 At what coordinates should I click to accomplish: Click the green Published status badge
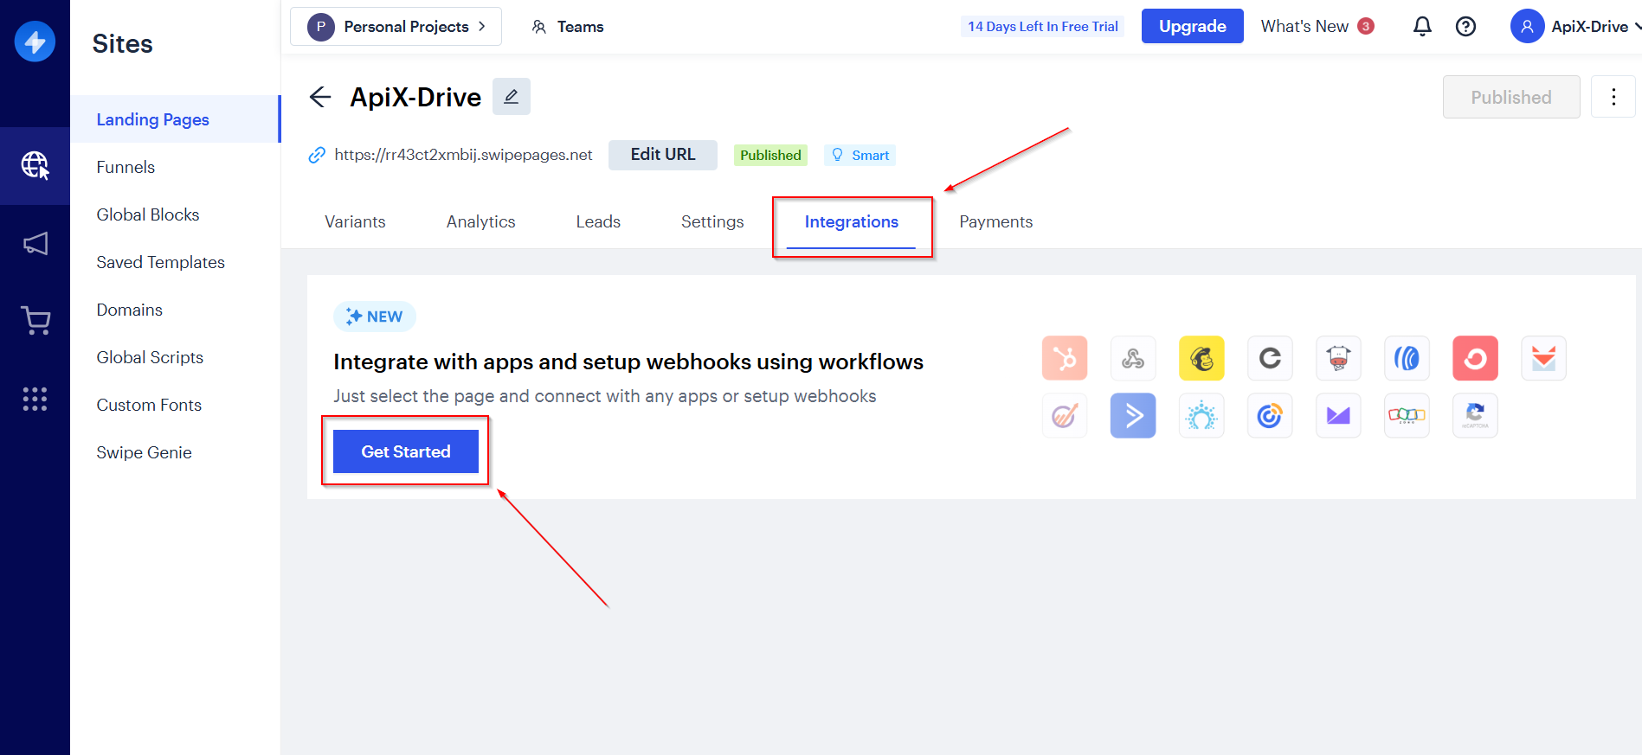(x=770, y=155)
